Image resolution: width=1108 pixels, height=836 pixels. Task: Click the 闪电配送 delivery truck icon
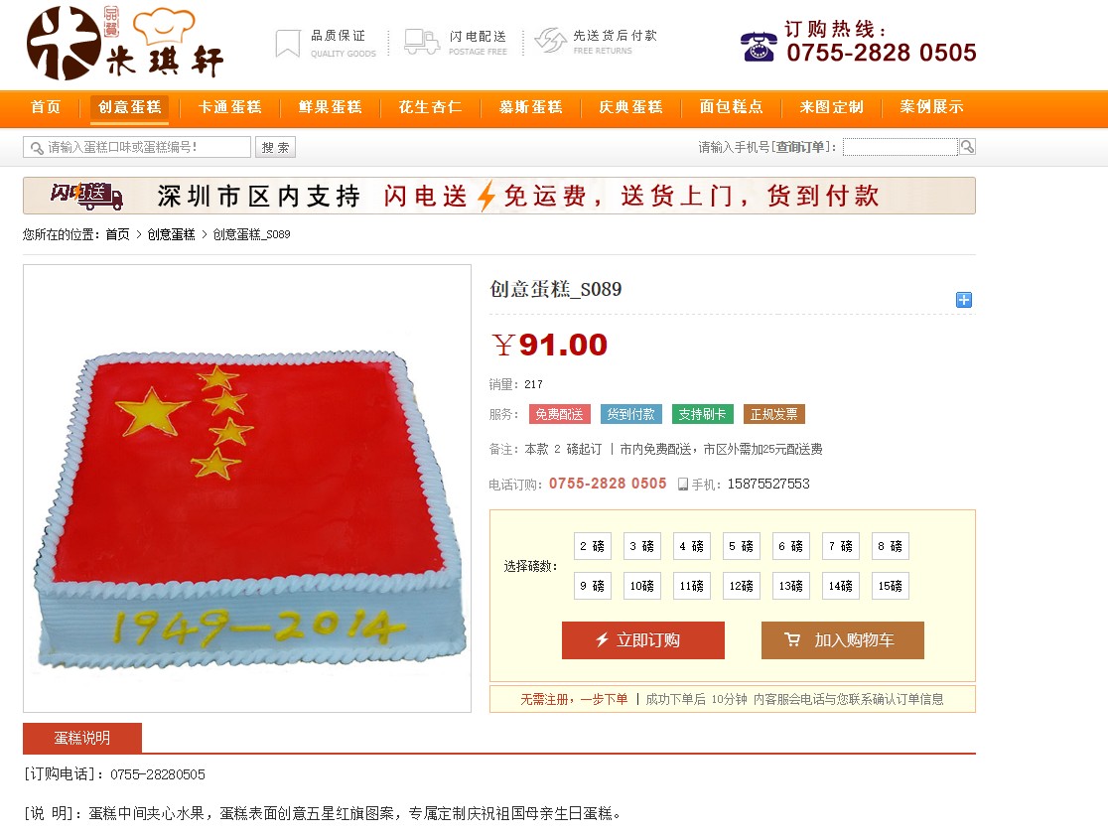coord(422,42)
